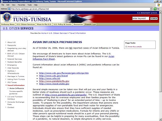The height and width of the screenshot is (121, 162).
Task: Click the U.S. Department of State header text
Action: click(x=147, y=13)
